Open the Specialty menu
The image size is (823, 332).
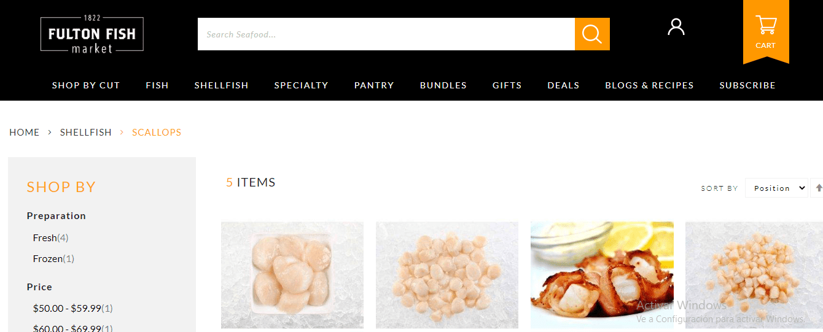click(301, 85)
